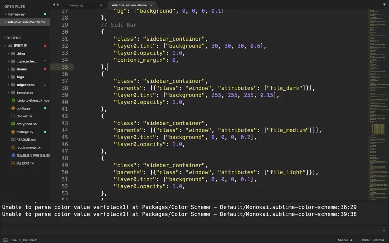
Task: Click the red status badge on 爱家租房
Action: click(45, 46)
